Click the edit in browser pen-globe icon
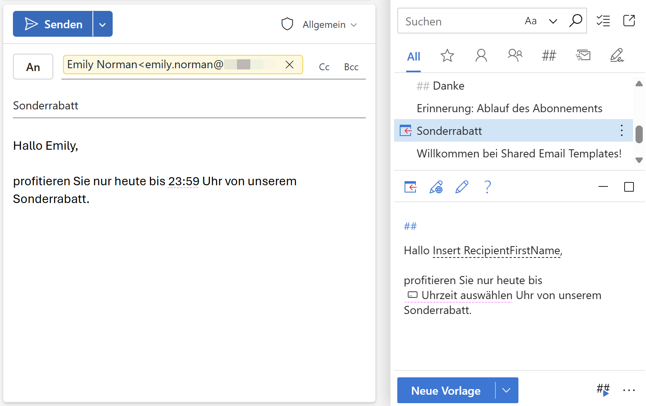Viewport: 646px width, 406px height. coord(436,187)
